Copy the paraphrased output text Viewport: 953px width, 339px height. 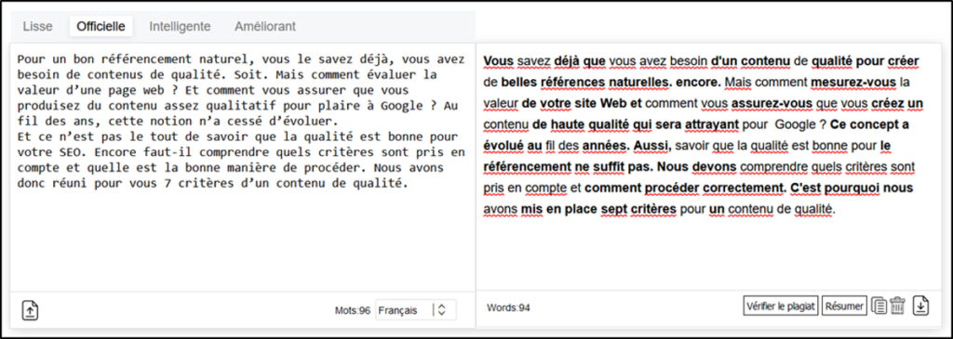pos(879,306)
